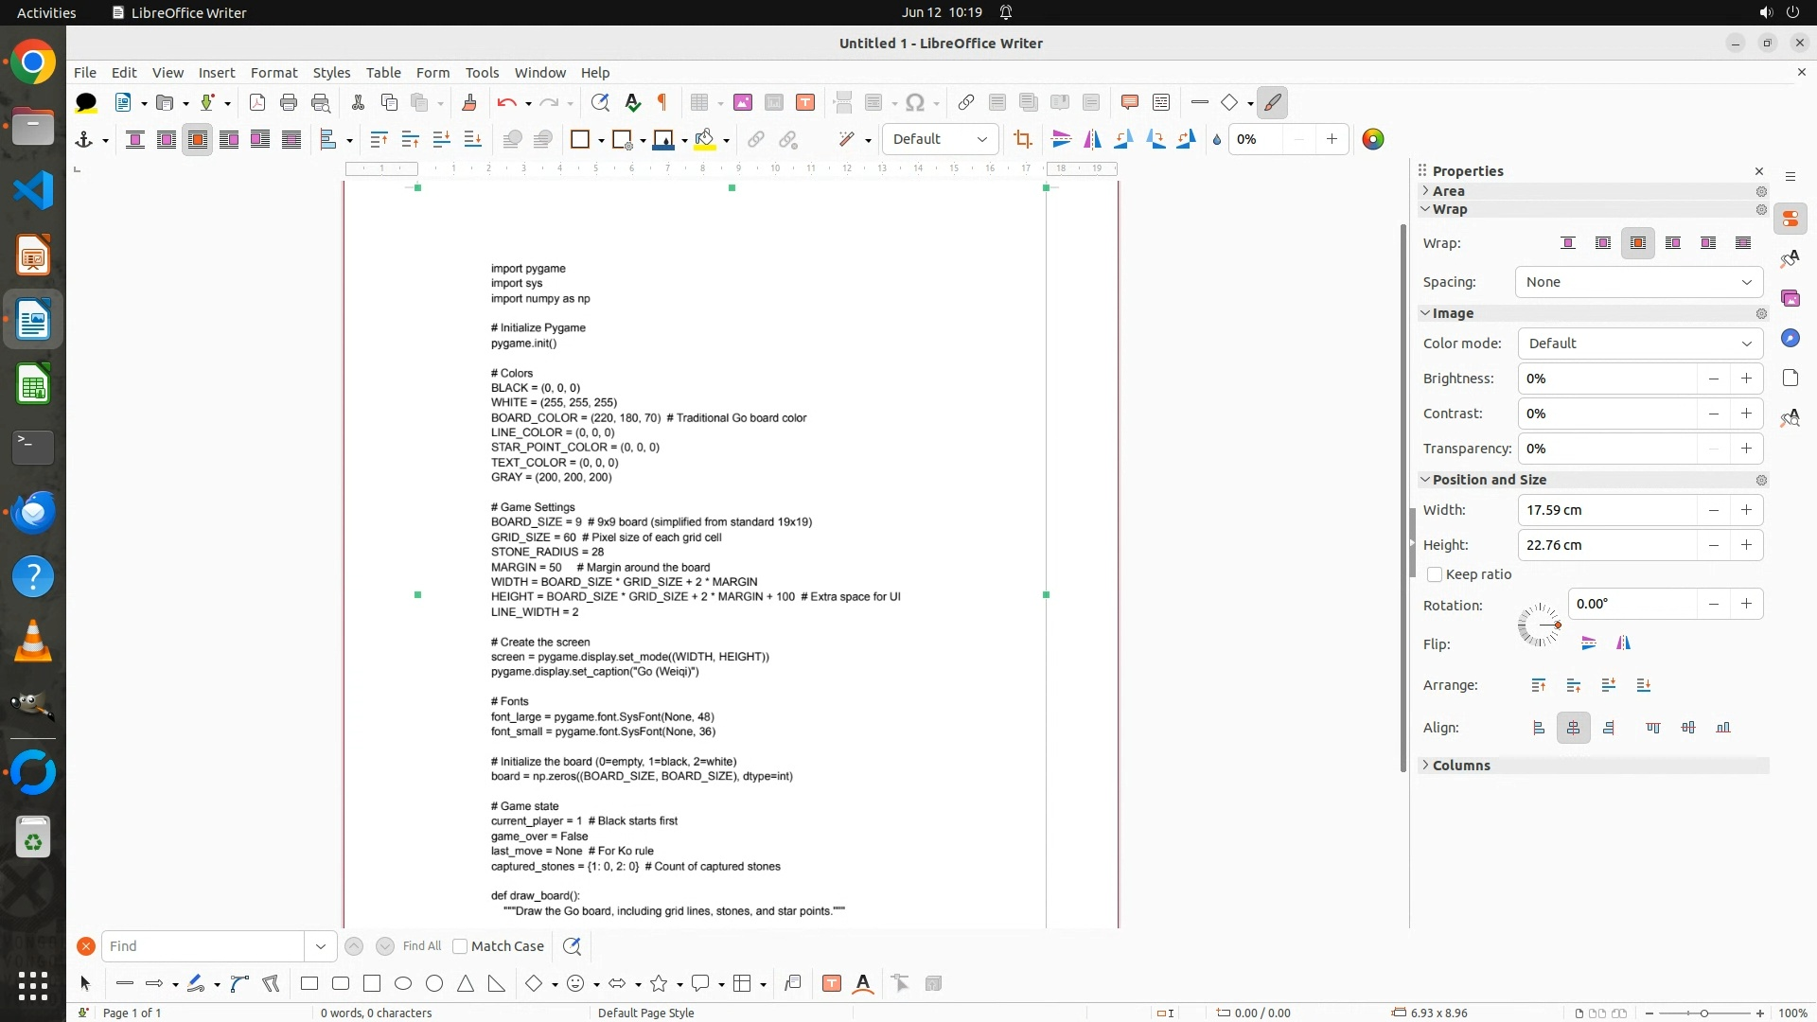
Task: Open the Gallery sidebar deck icon
Action: click(1790, 299)
